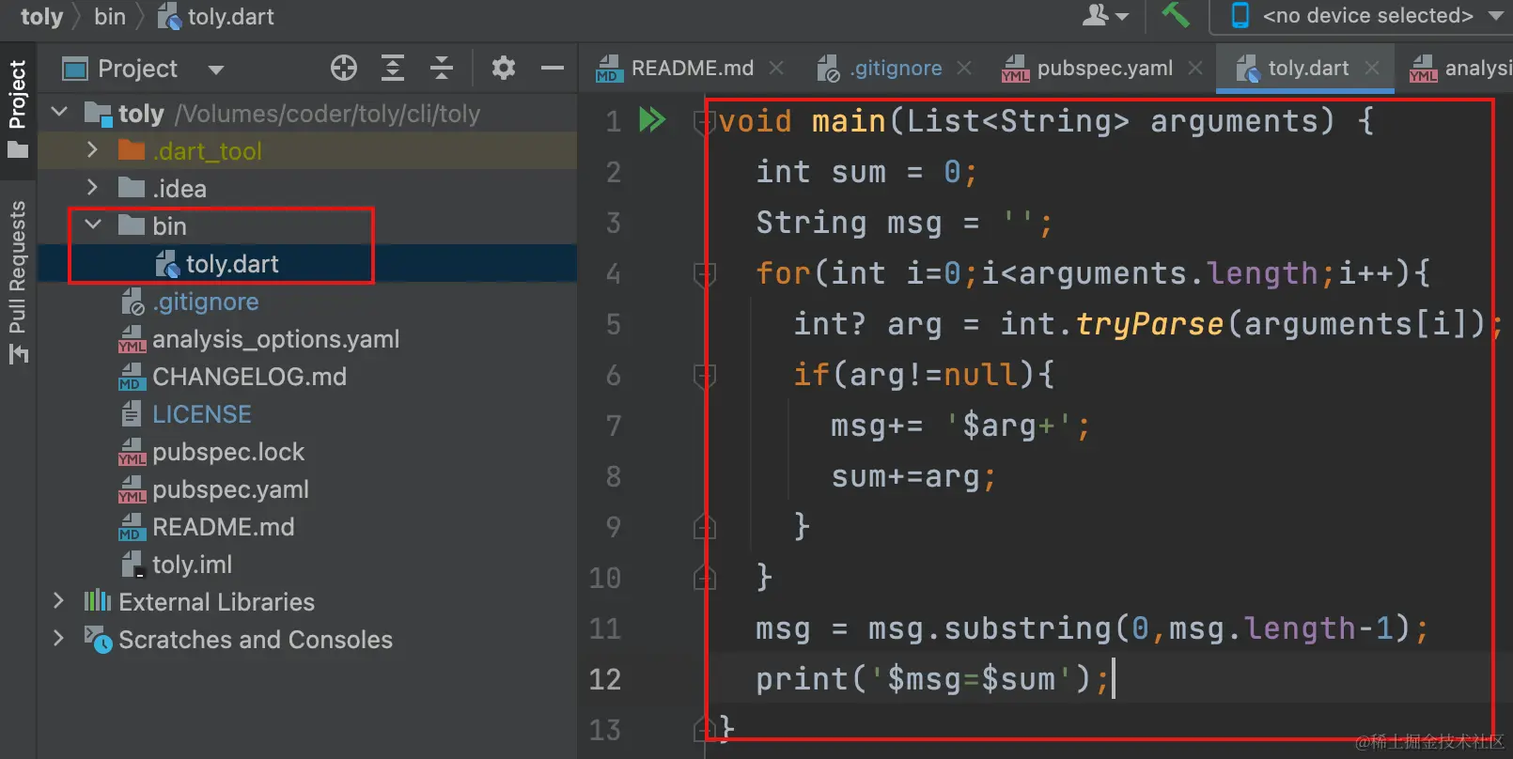Click the 'int sum' declaration on line 2
Viewport: 1513px width, 759px height.
point(820,172)
